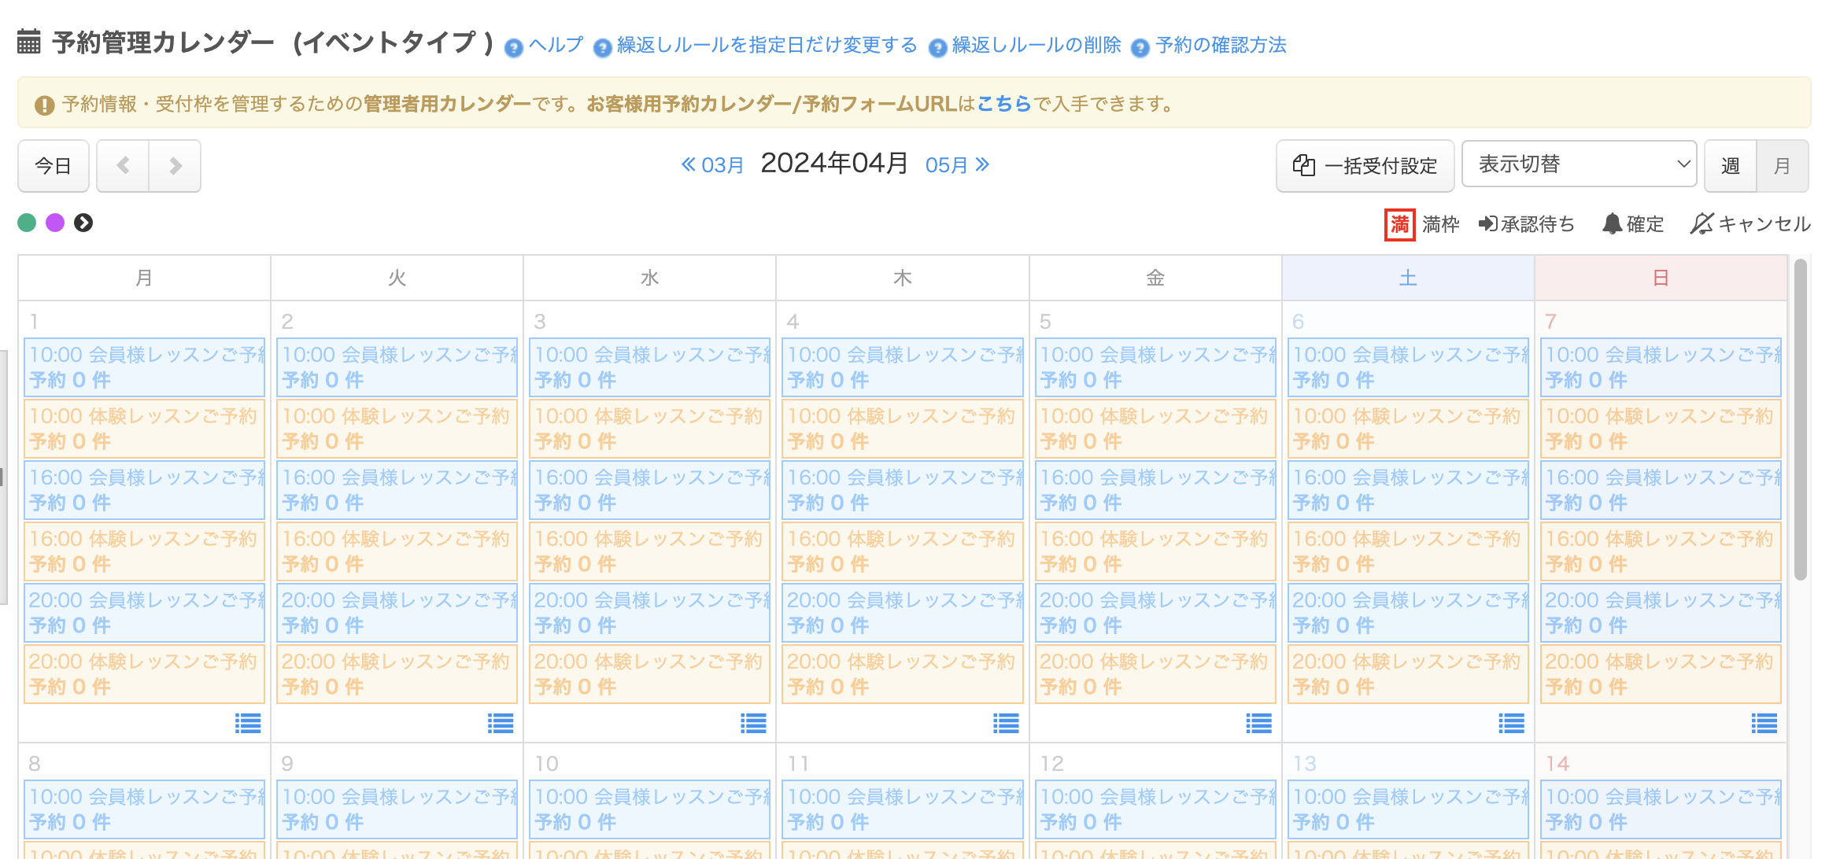Screen dimensions: 1829x859
Task: Go to next month 05月
Action: (957, 165)
